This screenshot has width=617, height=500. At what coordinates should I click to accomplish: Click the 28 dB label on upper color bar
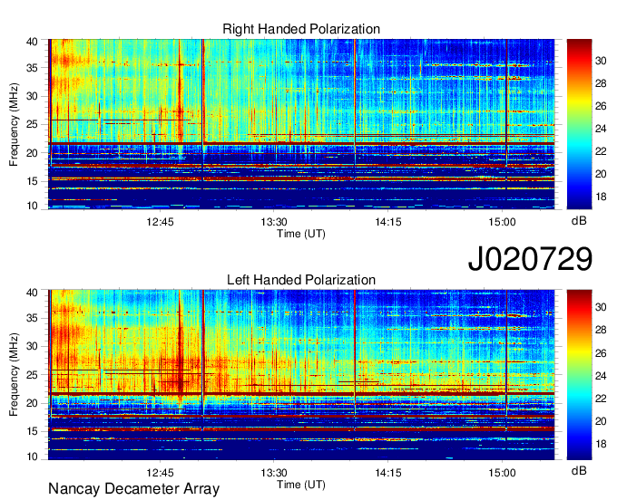pos(601,83)
